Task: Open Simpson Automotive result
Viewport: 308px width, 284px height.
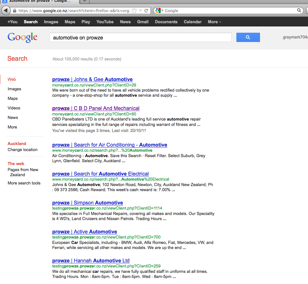Action: click(87, 203)
